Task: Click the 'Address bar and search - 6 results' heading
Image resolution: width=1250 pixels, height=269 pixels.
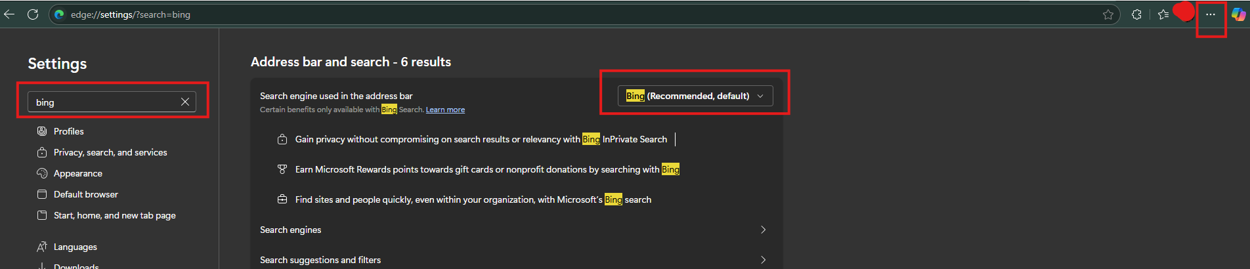Action: point(351,62)
